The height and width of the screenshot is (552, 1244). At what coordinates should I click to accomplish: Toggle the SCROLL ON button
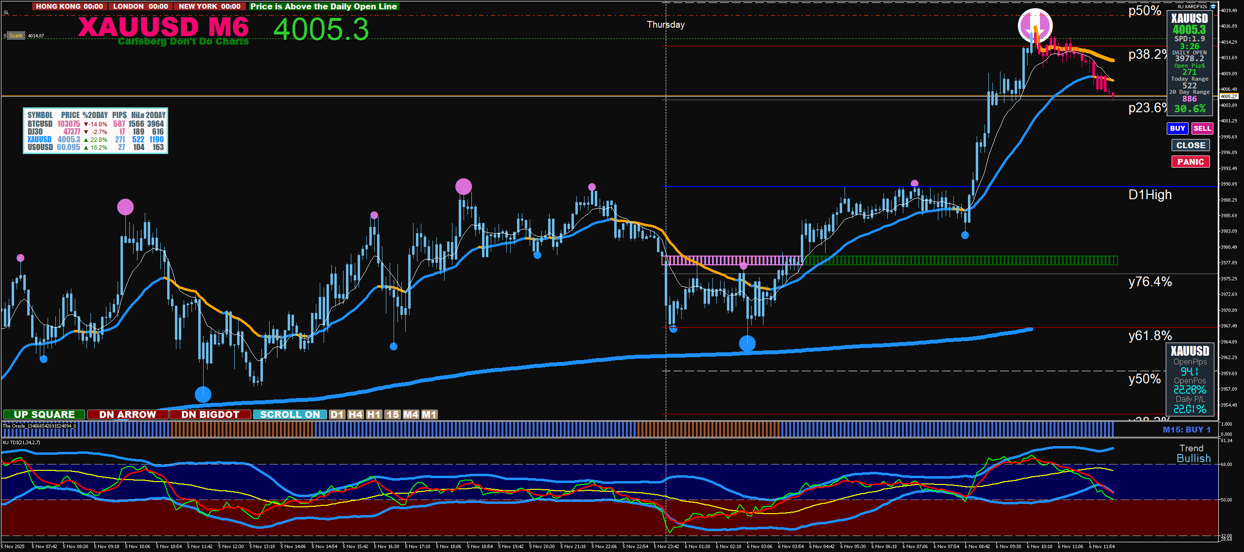[x=290, y=414]
